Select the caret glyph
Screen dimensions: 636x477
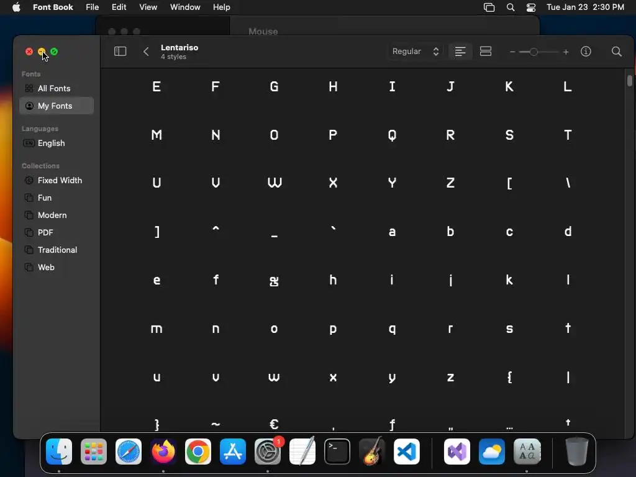pyautogui.click(x=216, y=229)
